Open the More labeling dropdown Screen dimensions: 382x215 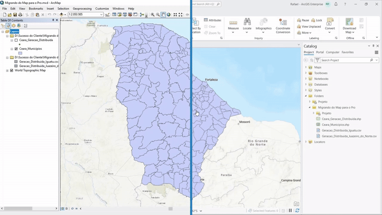(x=304, y=32)
